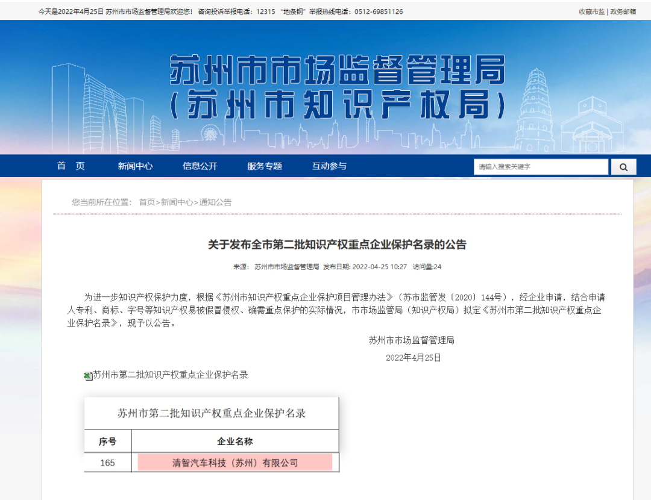Screen dimensions: 651x500
Task: Click 首页 in the breadcrumb path
Action: point(146,202)
